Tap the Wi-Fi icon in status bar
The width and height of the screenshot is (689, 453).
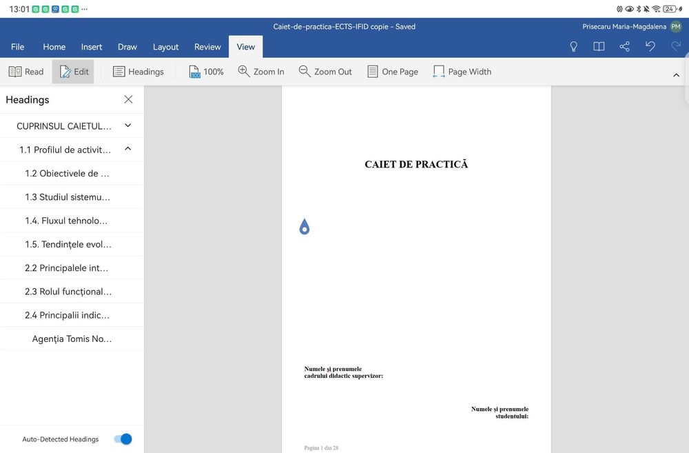click(656, 9)
